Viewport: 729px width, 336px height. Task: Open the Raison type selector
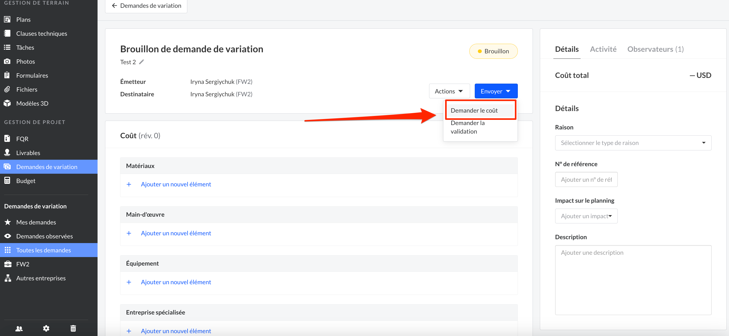(633, 143)
